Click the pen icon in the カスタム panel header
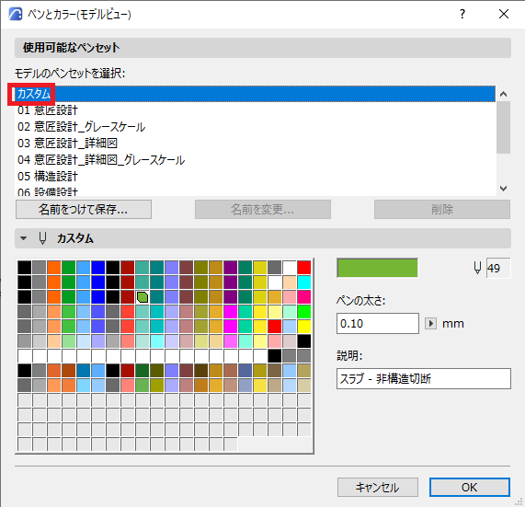Image resolution: width=525 pixels, height=507 pixels. coord(42,238)
